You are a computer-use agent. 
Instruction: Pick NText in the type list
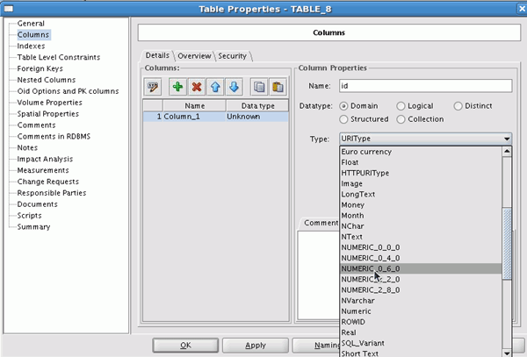pos(421,237)
